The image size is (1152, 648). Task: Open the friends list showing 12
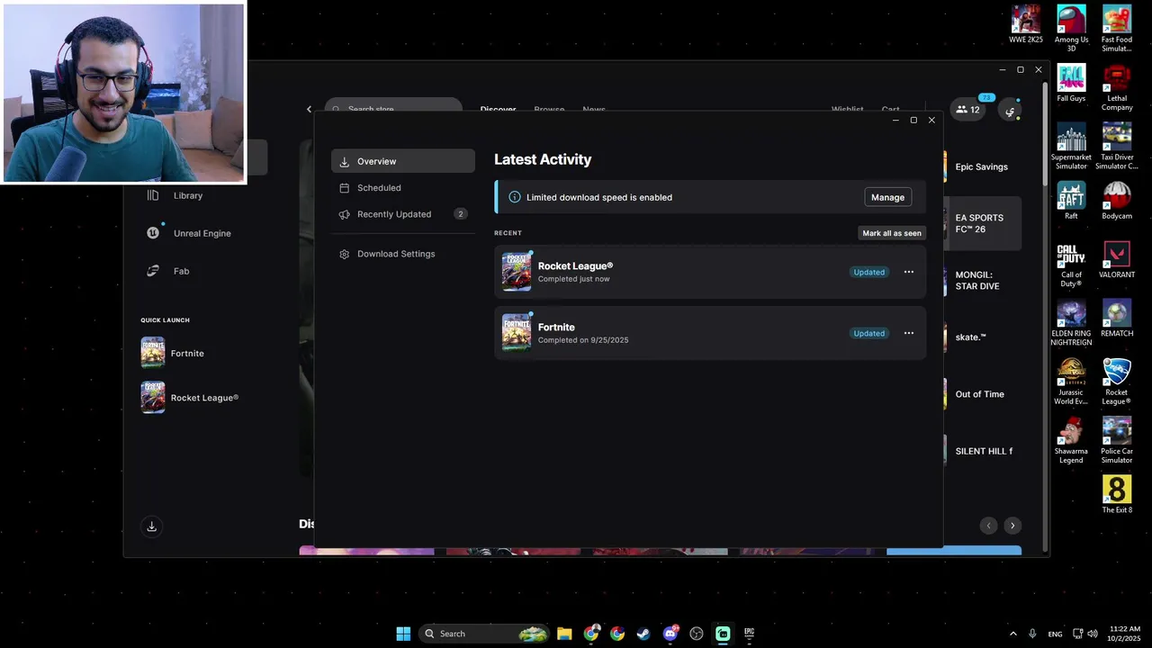968,109
